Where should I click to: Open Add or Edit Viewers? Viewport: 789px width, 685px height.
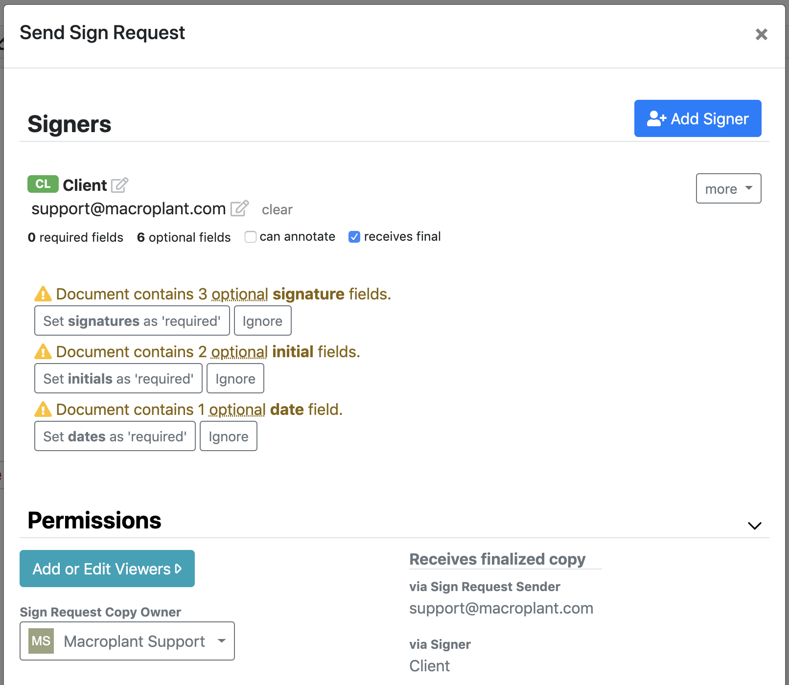click(x=107, y=569)
